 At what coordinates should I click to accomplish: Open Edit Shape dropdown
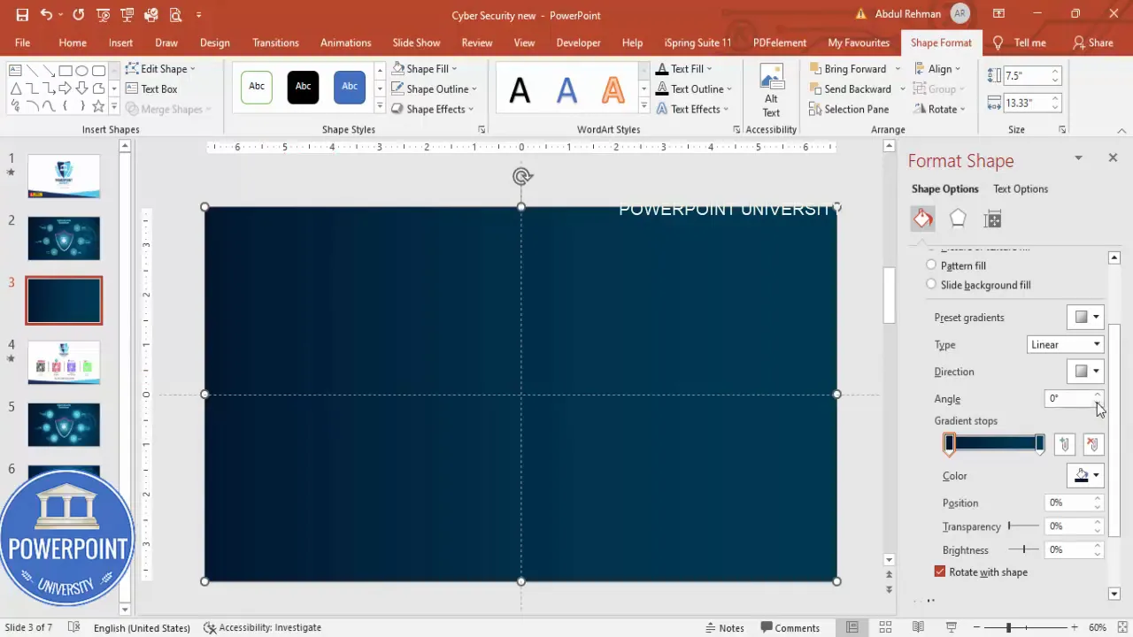pyautogui.click(x=160, y=68)
